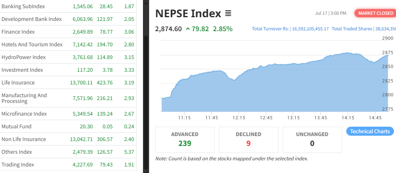Viewport: 396px width, 173px height.
Task: Open Trading Index
Action: pos(18,164)
